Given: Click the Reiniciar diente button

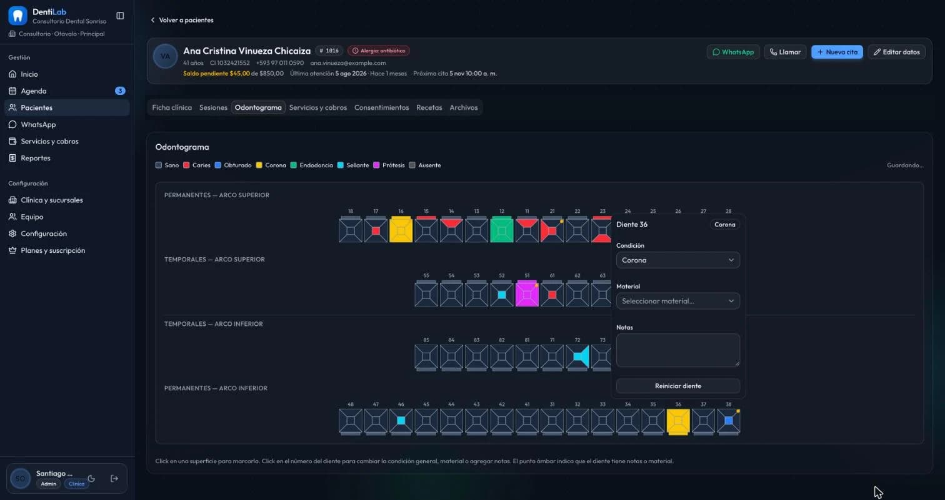Looking at the screenshot, I should [x=678, y=386].
